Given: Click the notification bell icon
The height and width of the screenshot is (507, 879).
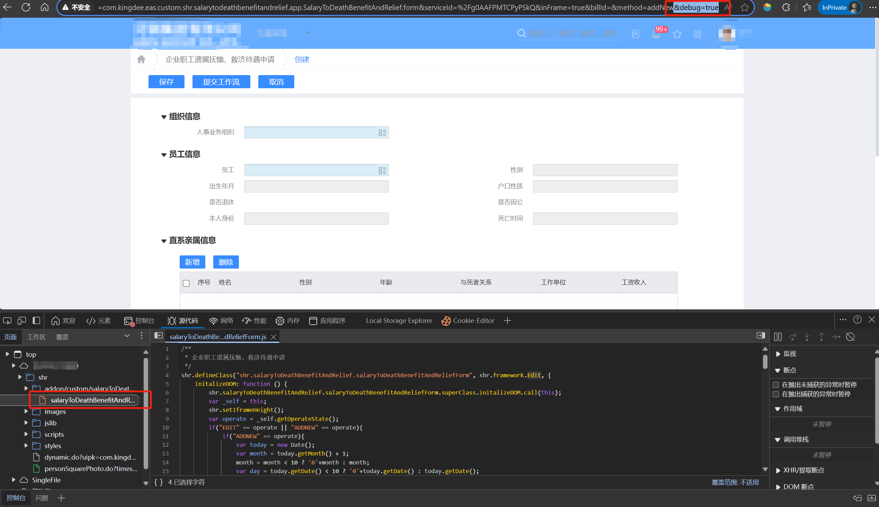Looking at the screenshot, I should pyautogui.click(x=656, y=34).
